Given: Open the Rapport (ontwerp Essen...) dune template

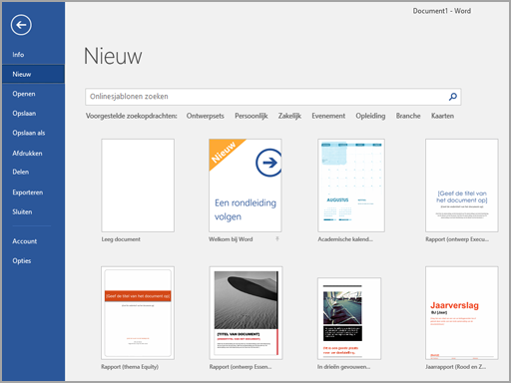Looking at the screenshot, I should tap(246, 313).
